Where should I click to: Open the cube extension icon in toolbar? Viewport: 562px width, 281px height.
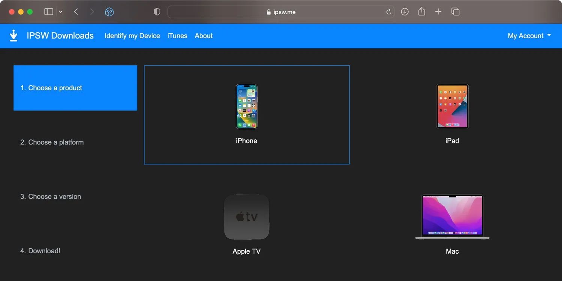click(109, 12)
